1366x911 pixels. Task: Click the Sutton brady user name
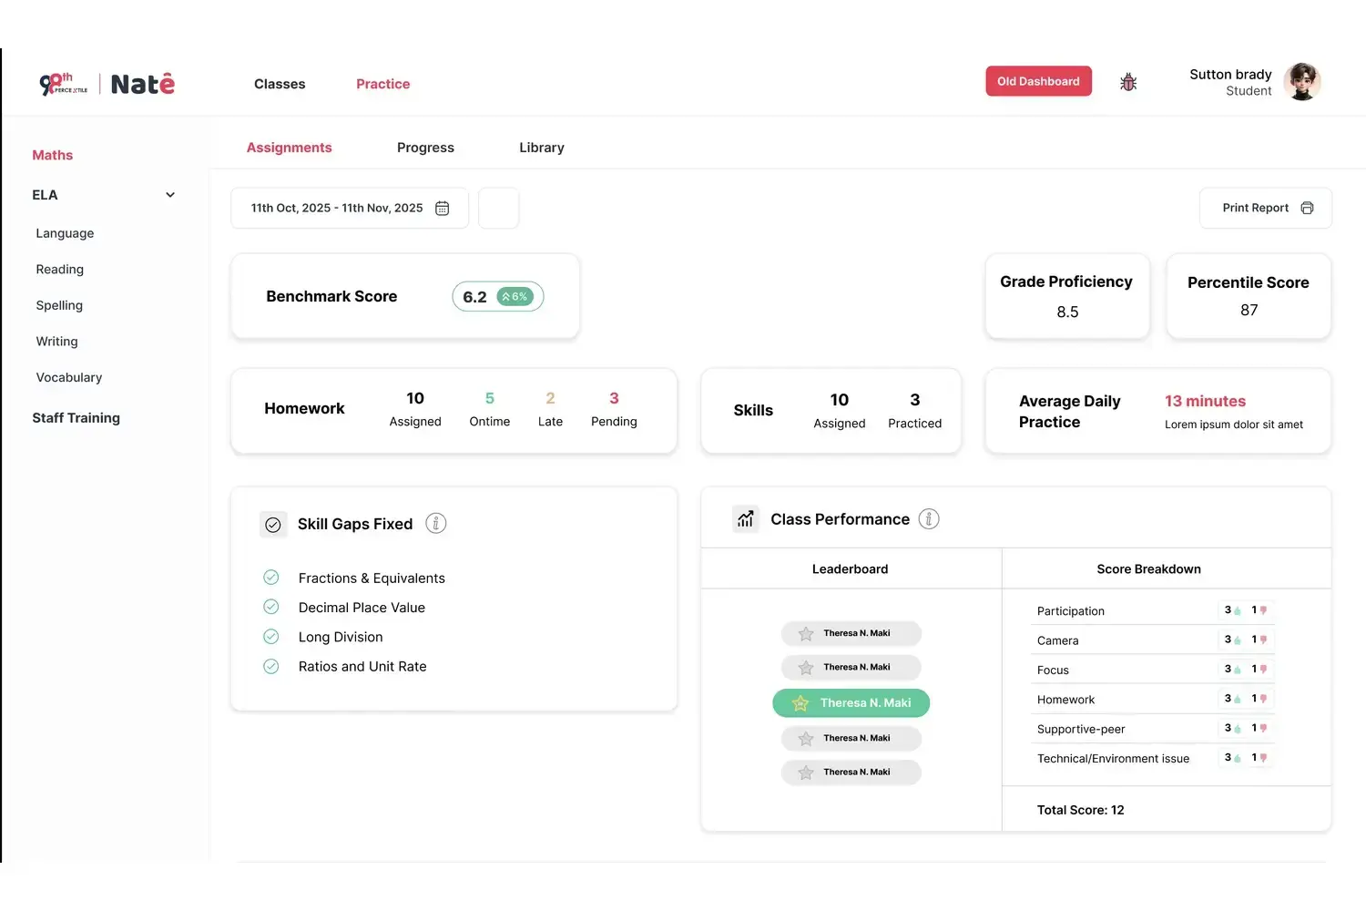(1230, 75)
